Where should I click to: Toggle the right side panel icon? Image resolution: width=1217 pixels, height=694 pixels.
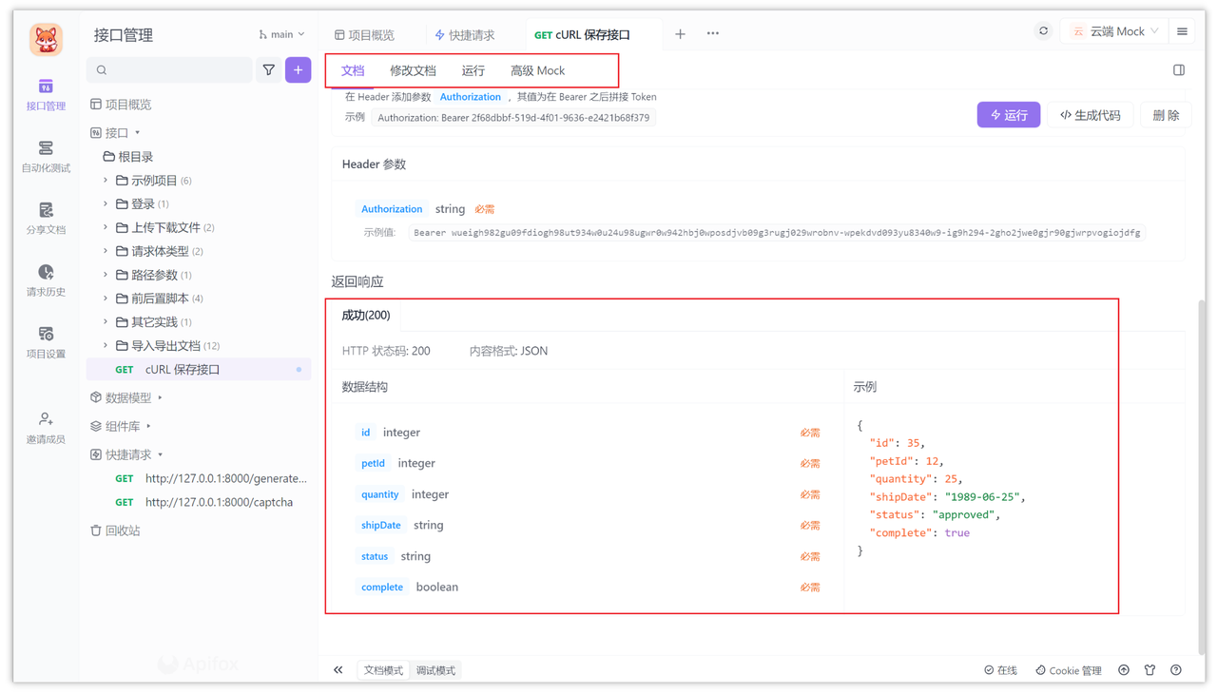click(x=1179, y=70)
